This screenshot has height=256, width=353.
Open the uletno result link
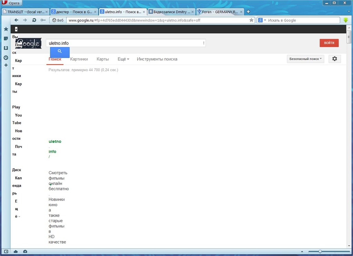click(x=55, y=141)
